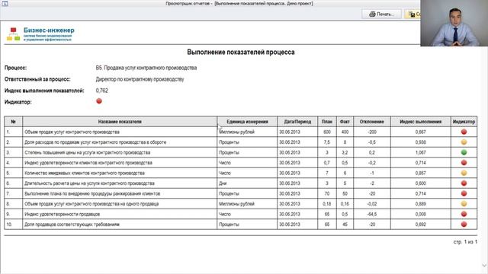
Task: Click the red indicator in row 6
Action: pos(464,183)
